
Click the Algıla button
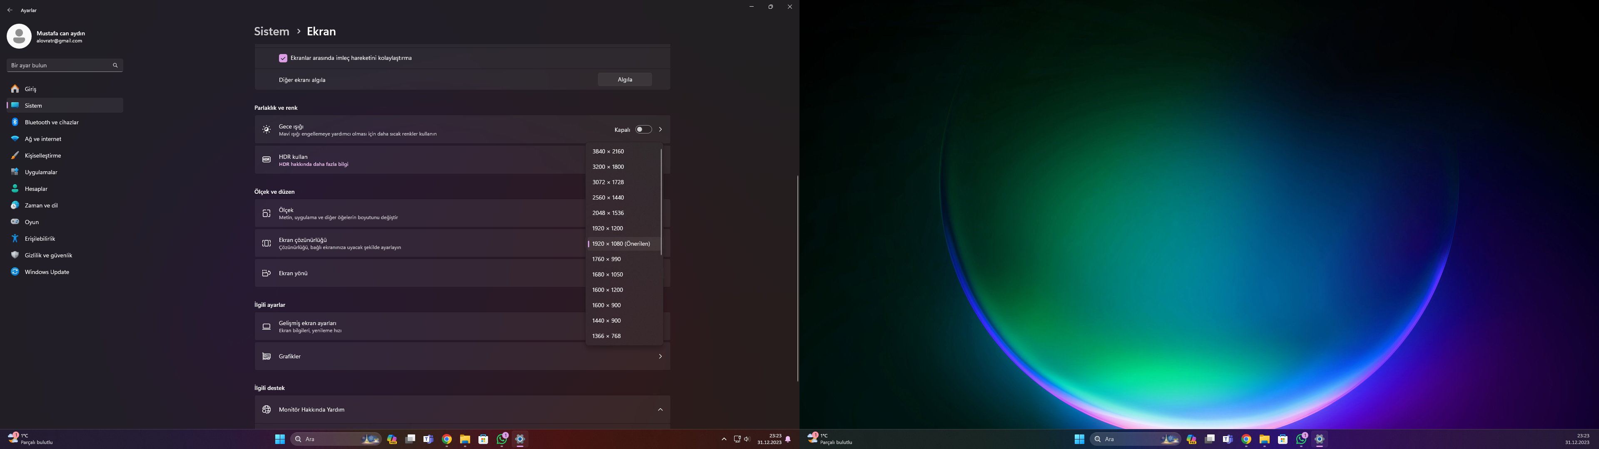click(x=625, y=80)
